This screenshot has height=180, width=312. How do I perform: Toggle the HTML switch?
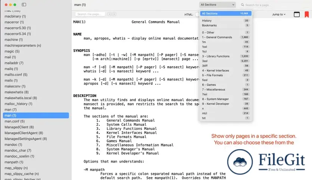(x=197, y=15)
